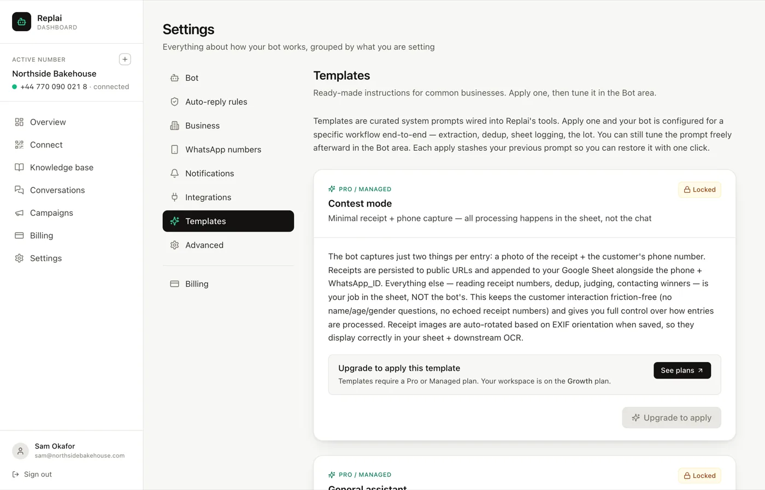The width and height of the screenshot is (765, 490).
Task: Click the See plans button
Action: pyautogui.click(x=682, y=370)
